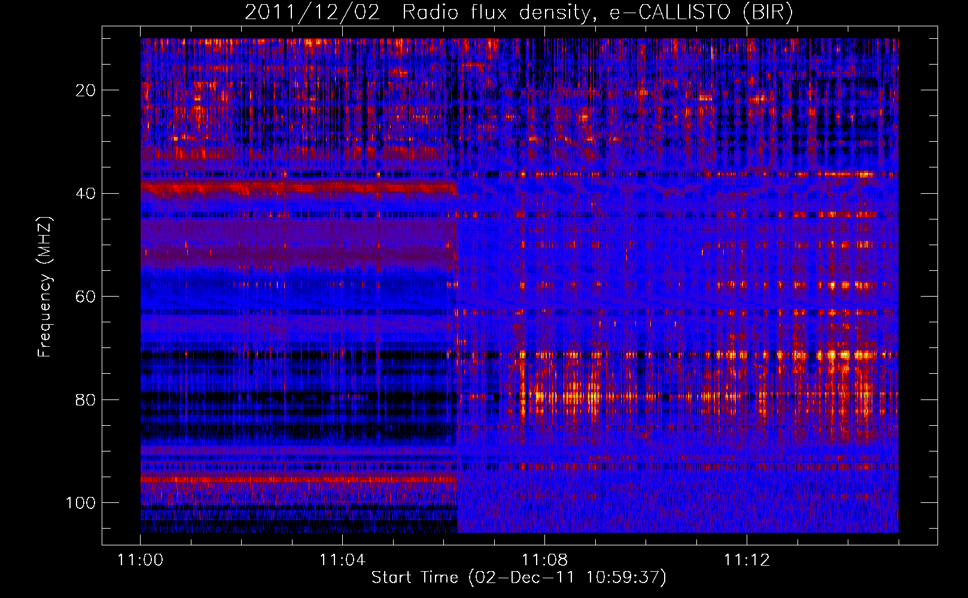The image size is (968, 598).
Task: Click the 20 MHz frequency tick label
Action: pyautogui.click(x=86, y=90)
